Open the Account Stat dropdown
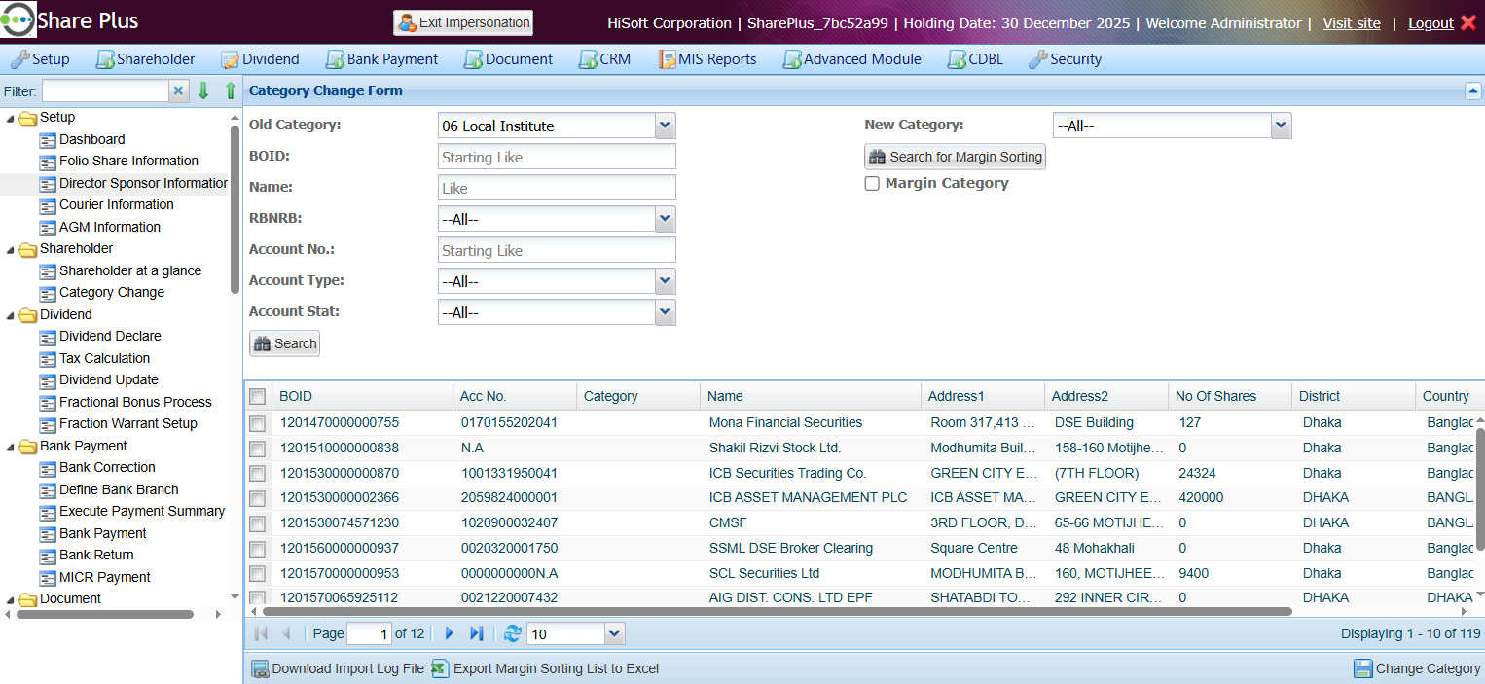The height and width of the screenshot is (684, 1485). point(666,312)
